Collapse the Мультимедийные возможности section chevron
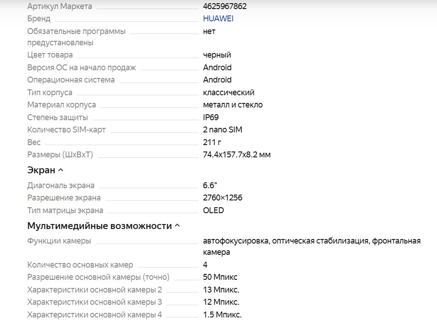 177,226
